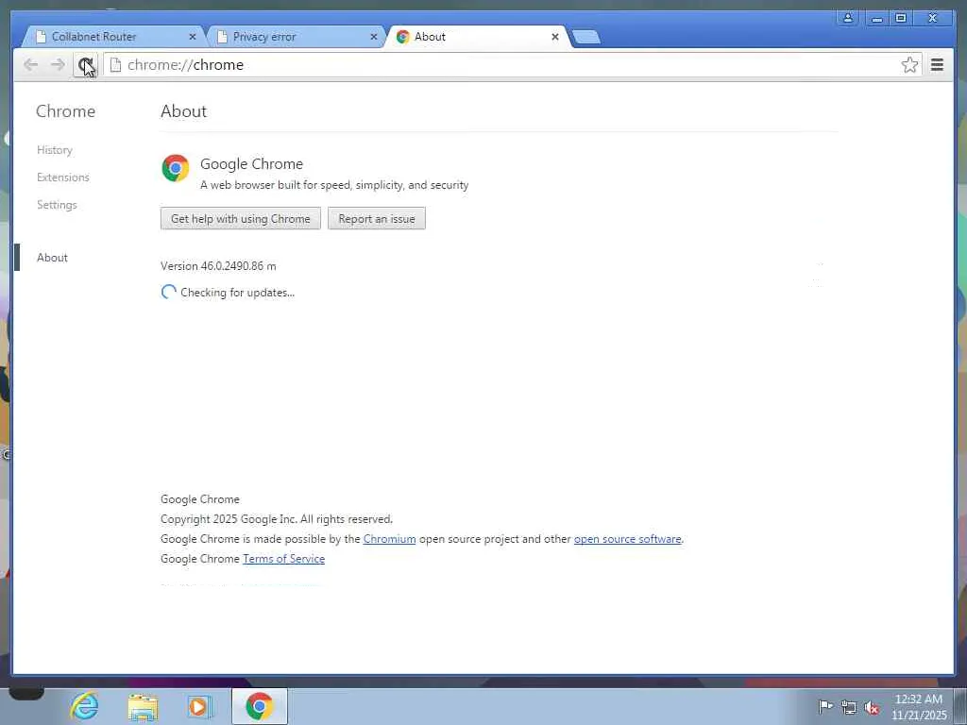Open Windows Media Player from taskbar

coord(199,706)
